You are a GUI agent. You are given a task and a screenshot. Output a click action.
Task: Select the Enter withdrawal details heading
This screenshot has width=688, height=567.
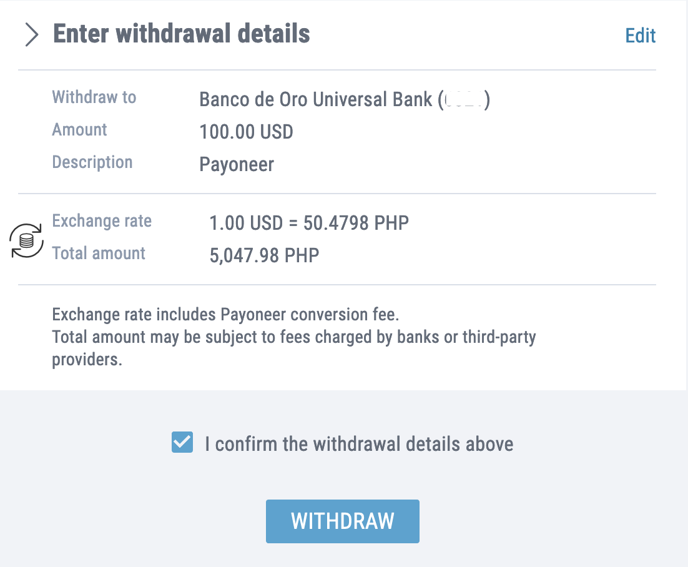[x=181, y=34]
